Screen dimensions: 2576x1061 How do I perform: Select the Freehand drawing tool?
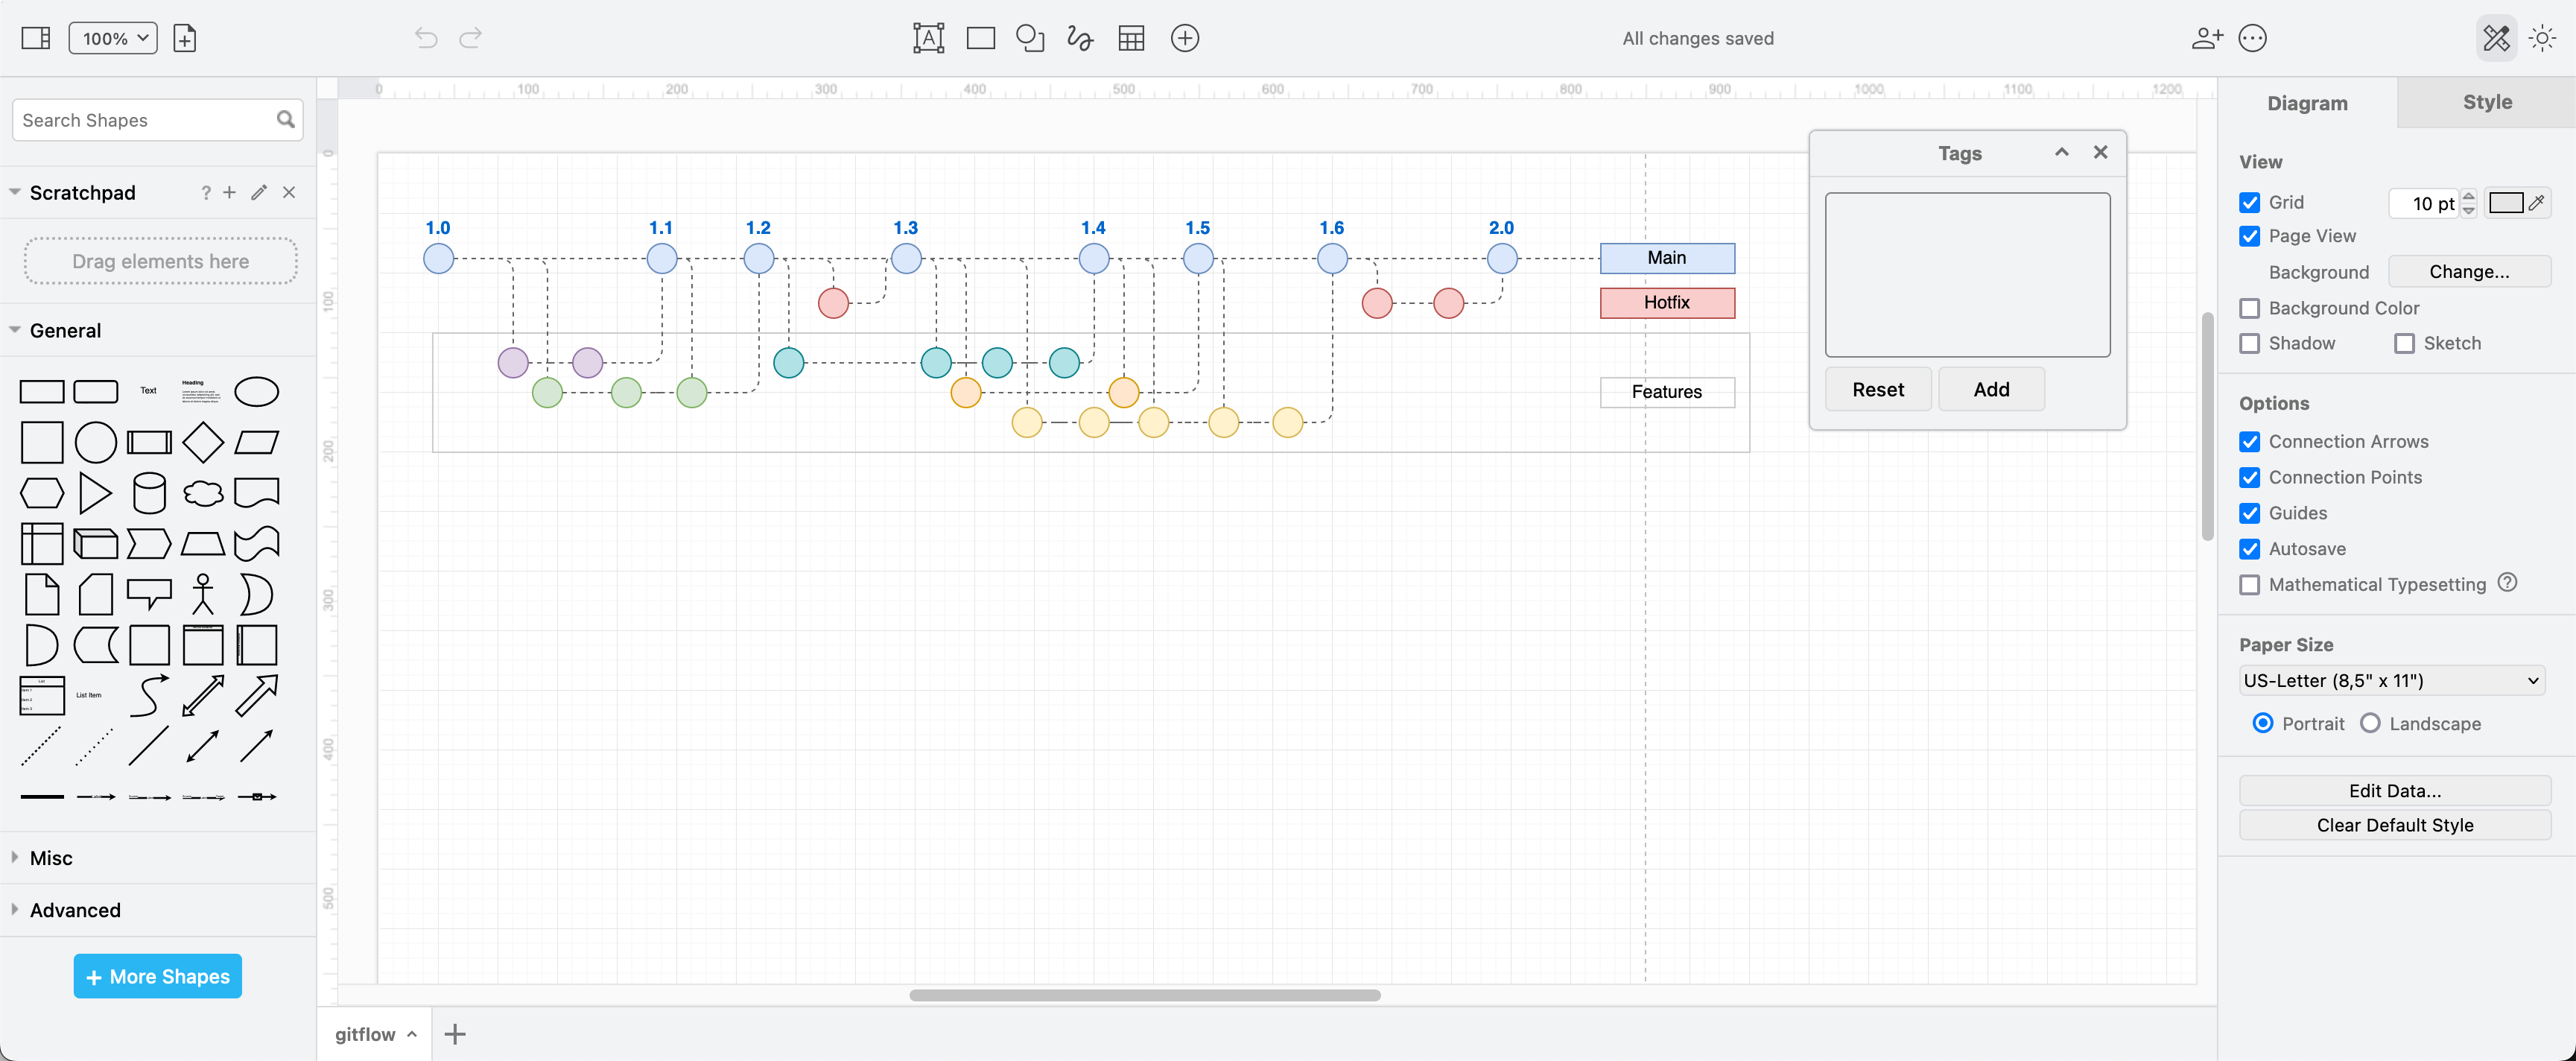(1080, 38)
